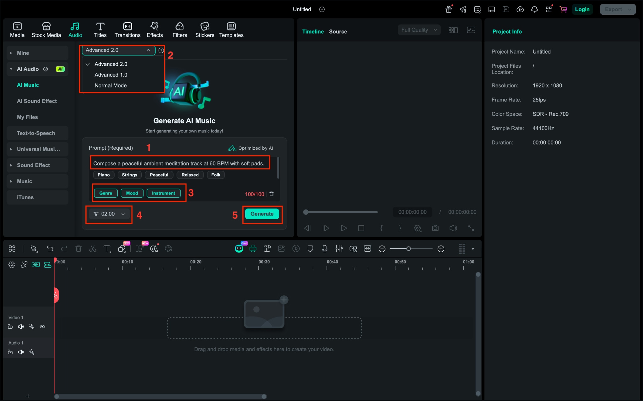This screenshot has width=643, height=401.
Task: Toggle the Mood tag filter
Action: (x=132, y=193)
